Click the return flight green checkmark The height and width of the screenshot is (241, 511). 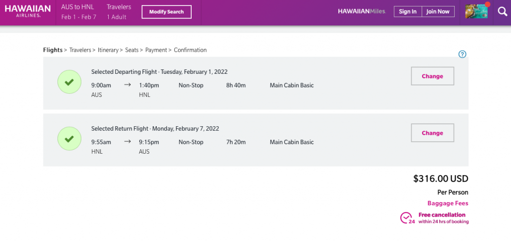[x=69, y=139]
